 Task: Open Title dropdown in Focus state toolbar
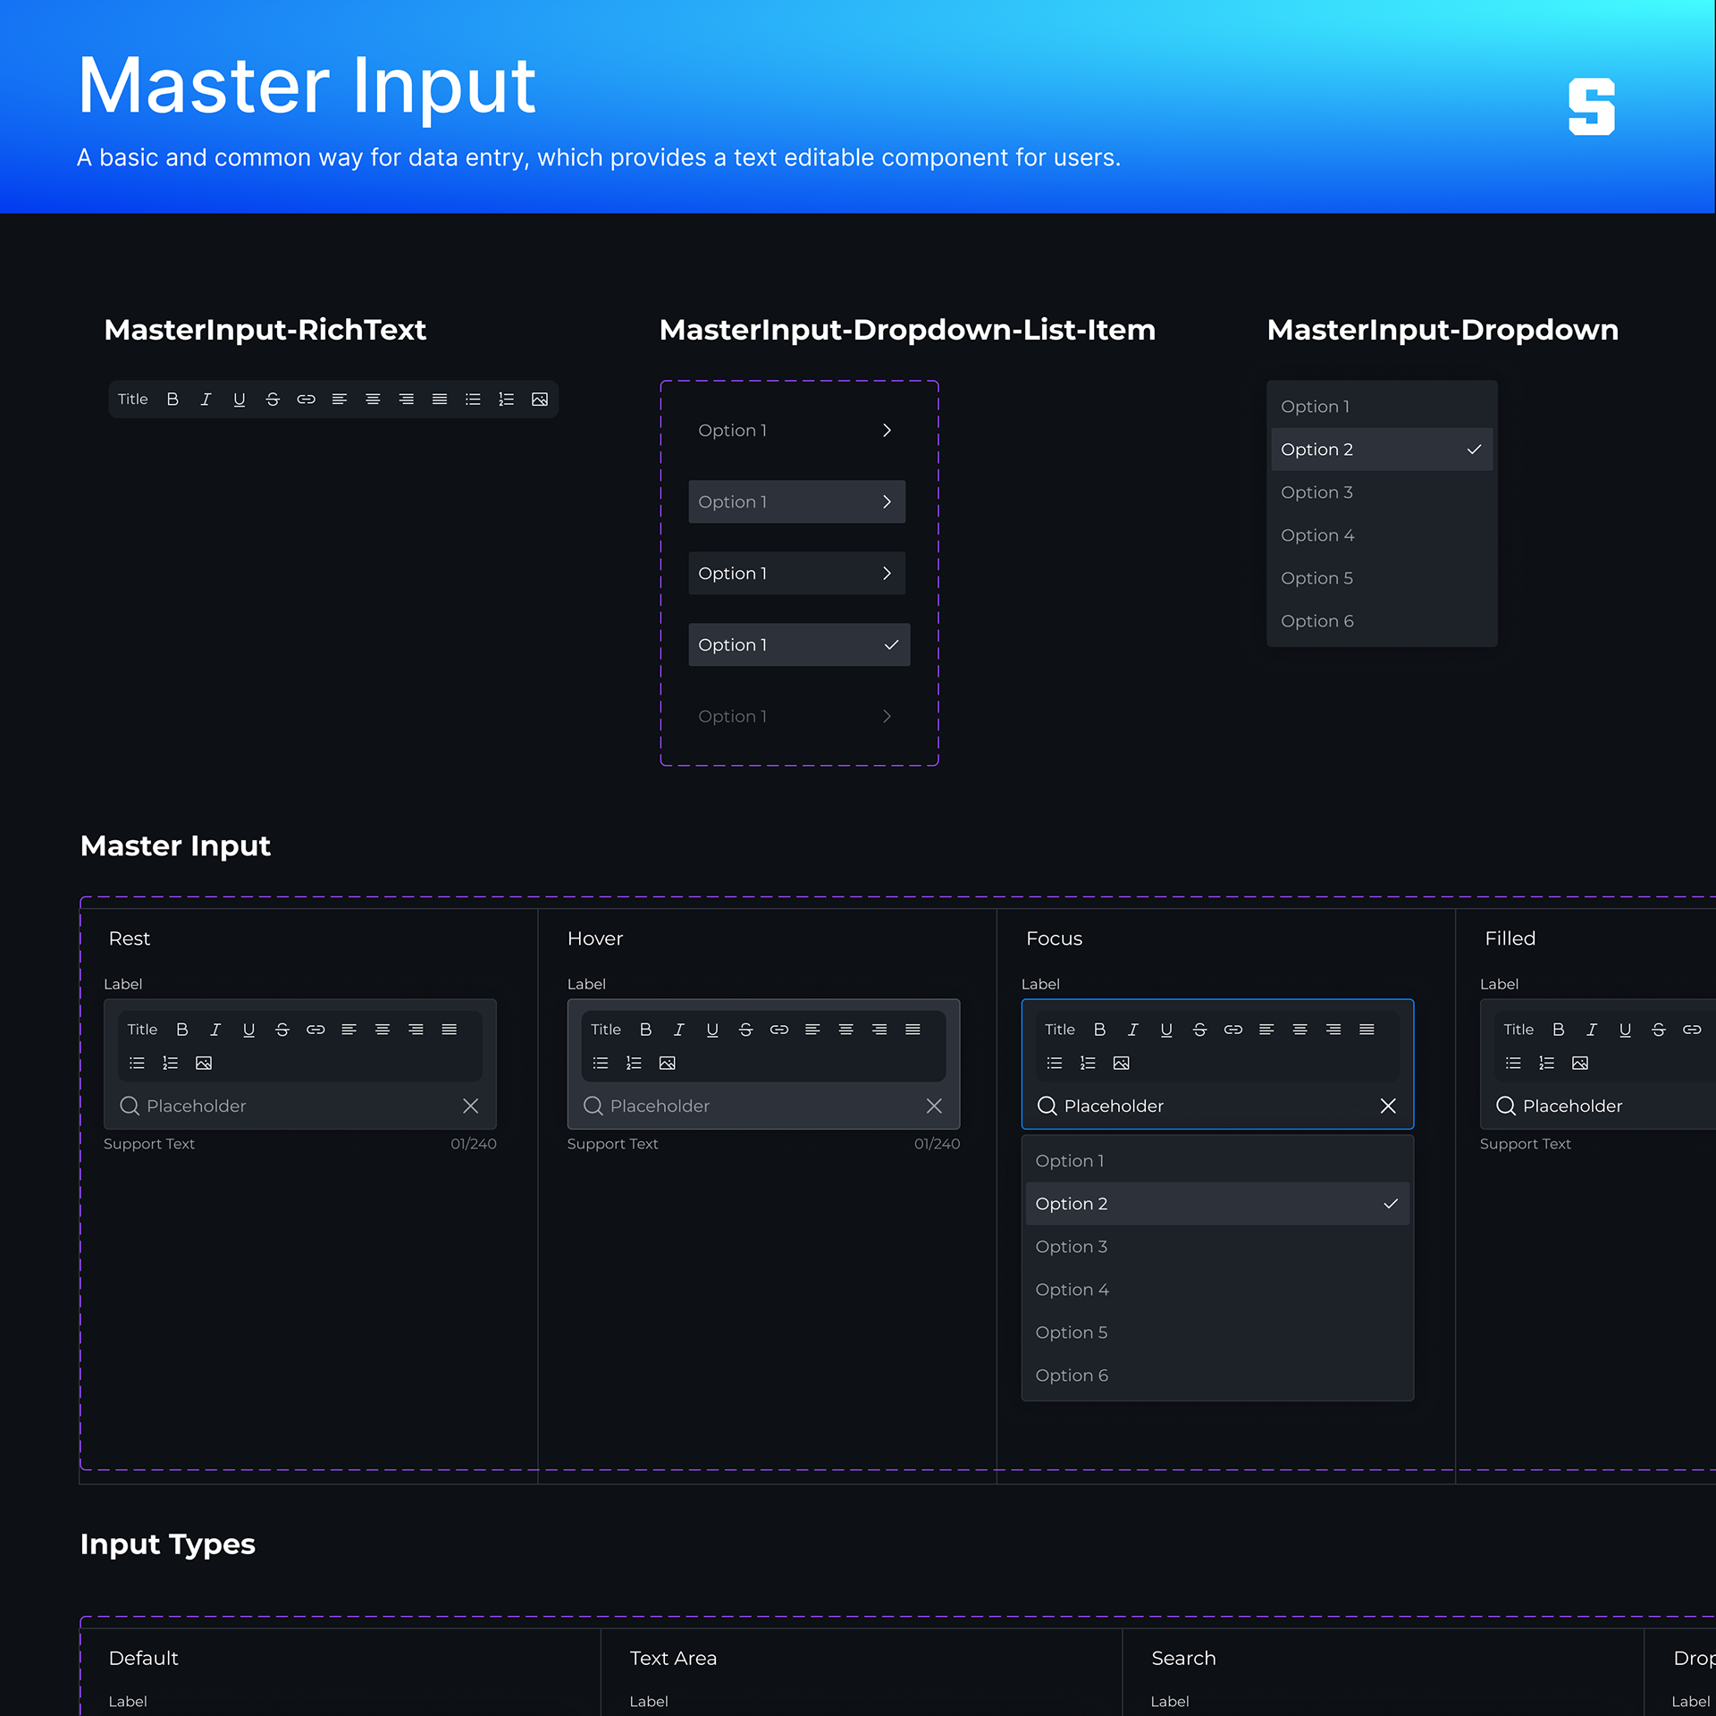click(1060, 1030)
